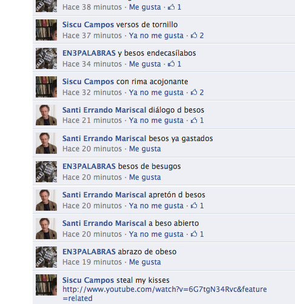Click thumbs-up icon on 'diálogo d besos' comment
The width and height of the screenshot is (295, 304).
[194, 121]
